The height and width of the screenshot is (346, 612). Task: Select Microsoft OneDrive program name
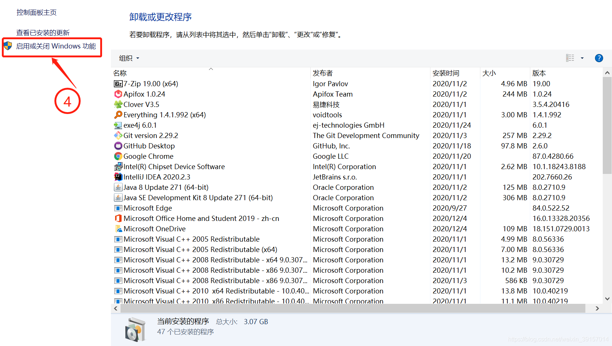[155, 229]
